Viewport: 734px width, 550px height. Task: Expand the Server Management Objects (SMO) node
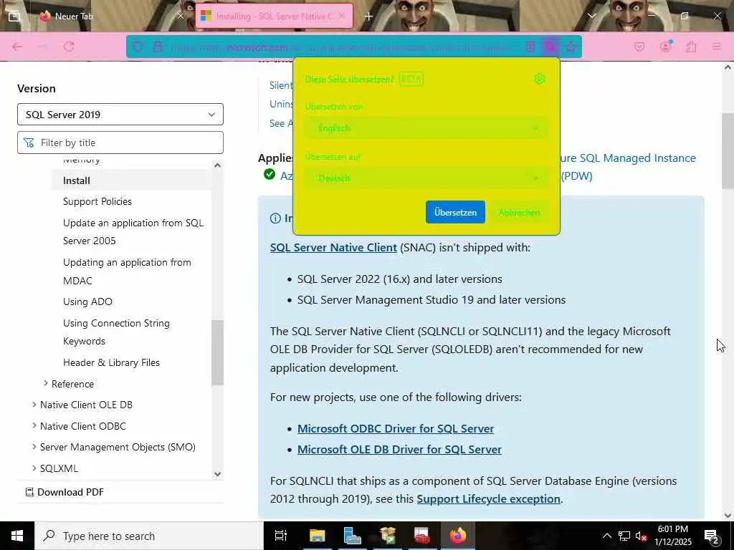pyautogui.click(x=34, y=447)
